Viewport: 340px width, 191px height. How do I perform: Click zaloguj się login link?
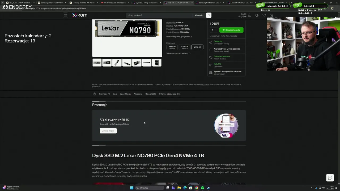click(x=242, y=16)
